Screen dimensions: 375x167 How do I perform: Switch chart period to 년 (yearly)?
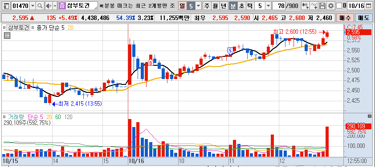click(x=224, y=6)
